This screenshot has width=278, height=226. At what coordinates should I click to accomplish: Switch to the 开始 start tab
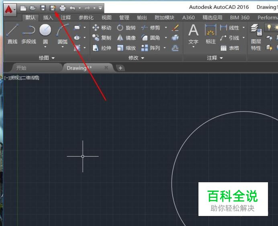point(21,68)
